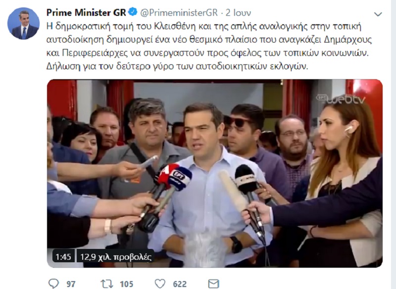Image resolution: width=396 pixels, height=289 pixels.
Task: Click the reply speech bubble icon
Action: tap(53, 284)
